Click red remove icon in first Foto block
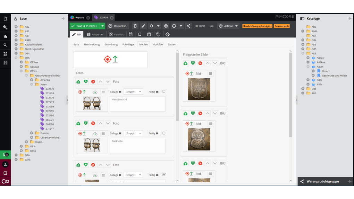This screenshot has height=199, width=354. tap(93, 82)
